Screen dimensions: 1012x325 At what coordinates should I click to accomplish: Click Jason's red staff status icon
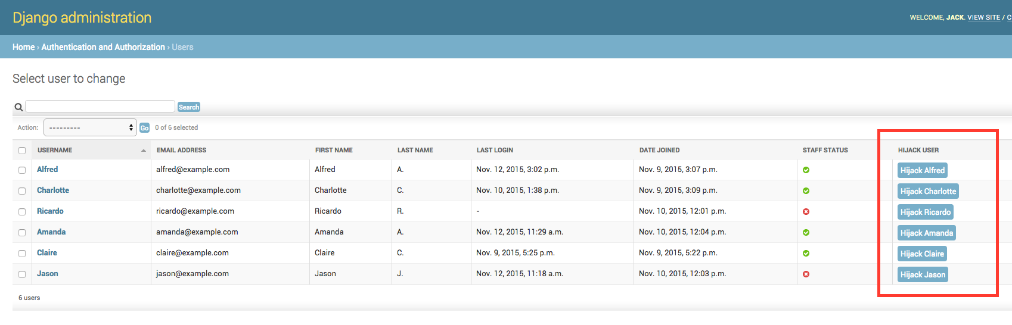pos(806,274)
